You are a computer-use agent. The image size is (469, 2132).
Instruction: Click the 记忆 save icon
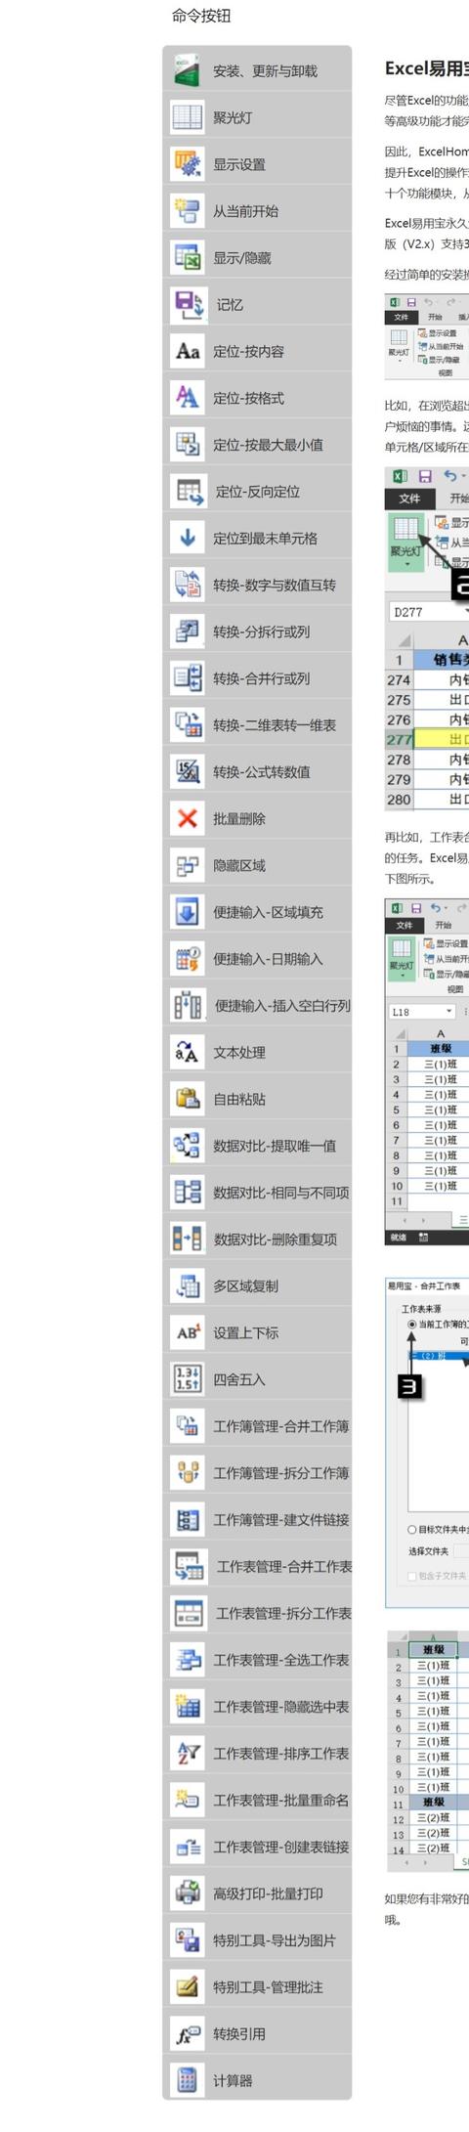click(x=188, y=304)
